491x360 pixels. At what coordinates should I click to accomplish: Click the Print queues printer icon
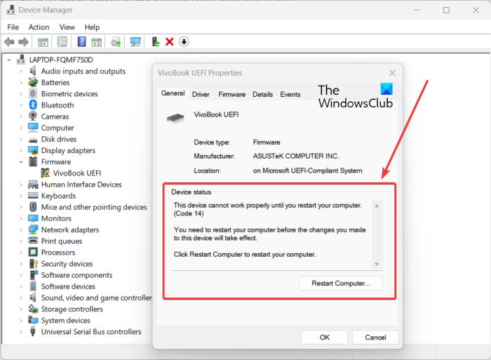(x=33, y=241)
